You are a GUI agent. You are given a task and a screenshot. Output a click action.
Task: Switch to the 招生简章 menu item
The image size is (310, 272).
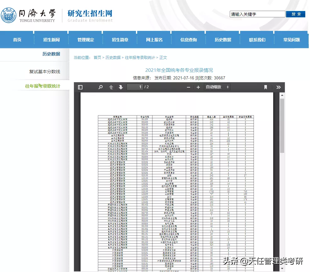(119, 39)
